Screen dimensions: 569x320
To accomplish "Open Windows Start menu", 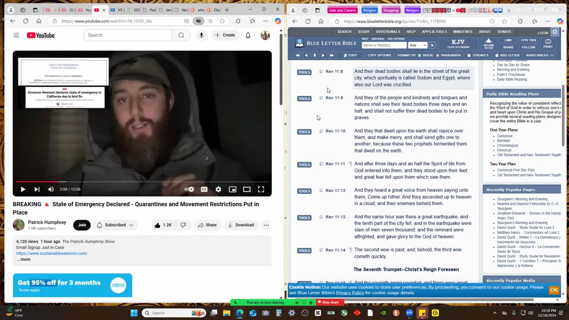I will (134, 313).
